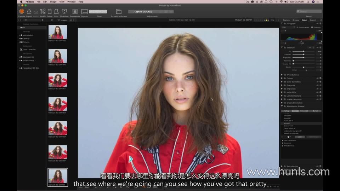Click the Print toolbar icon
This screenshot has width=340, height=191.
pyautogui.click(x=56, y=11)
